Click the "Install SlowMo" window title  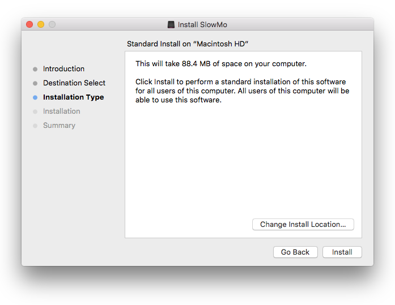(202, 24)
